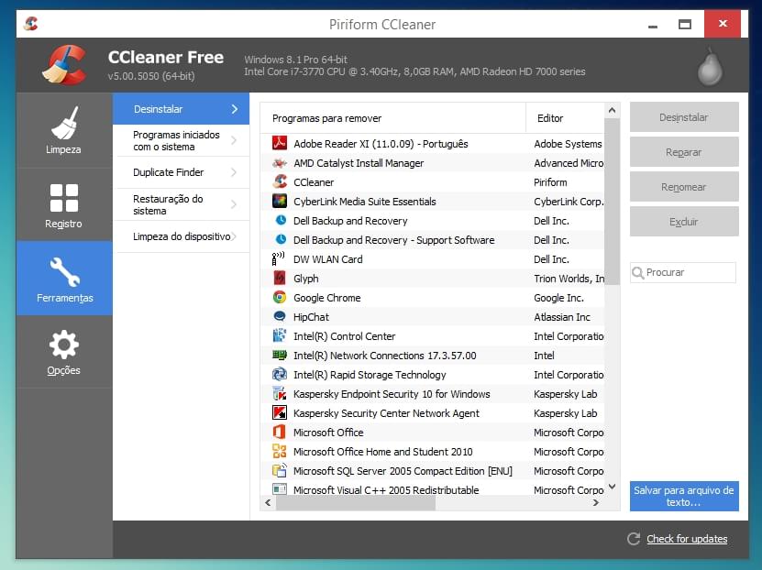
Task: Click Intel(R) Network Connections 17.3.57.00 text
Action: click(385, 356)
